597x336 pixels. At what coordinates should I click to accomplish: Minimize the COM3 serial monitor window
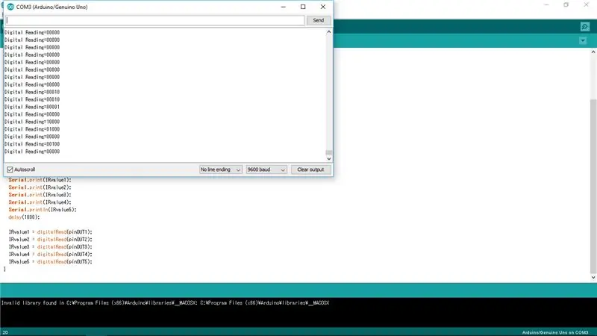pyautogui.click(x=284, y=7)
